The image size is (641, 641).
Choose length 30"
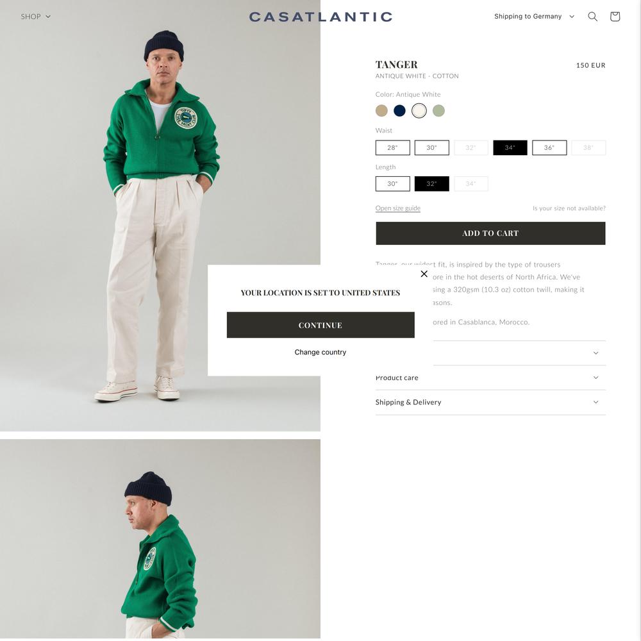coord(392,184)
